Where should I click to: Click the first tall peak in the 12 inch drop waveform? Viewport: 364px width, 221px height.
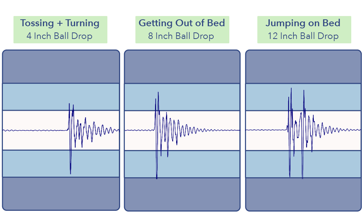pos(291,89)
